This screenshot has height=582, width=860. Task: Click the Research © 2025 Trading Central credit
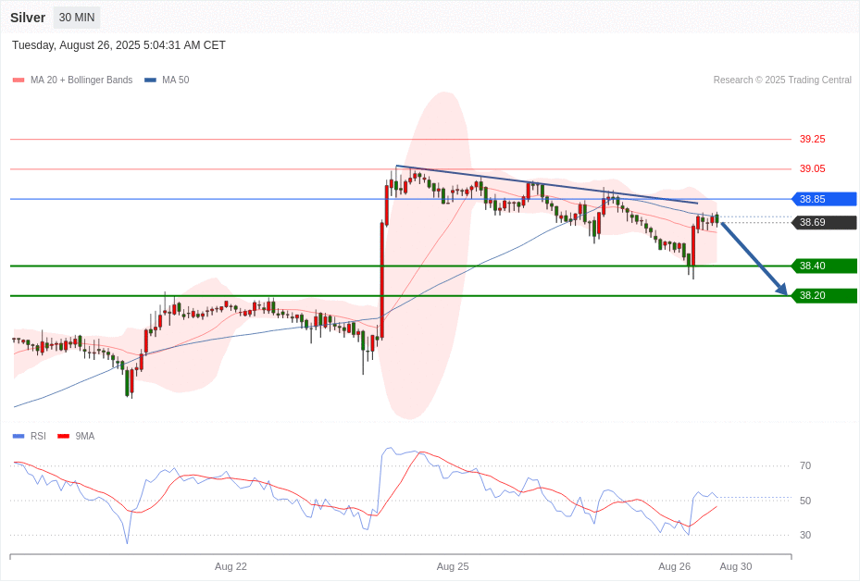[x=782, y=80]
